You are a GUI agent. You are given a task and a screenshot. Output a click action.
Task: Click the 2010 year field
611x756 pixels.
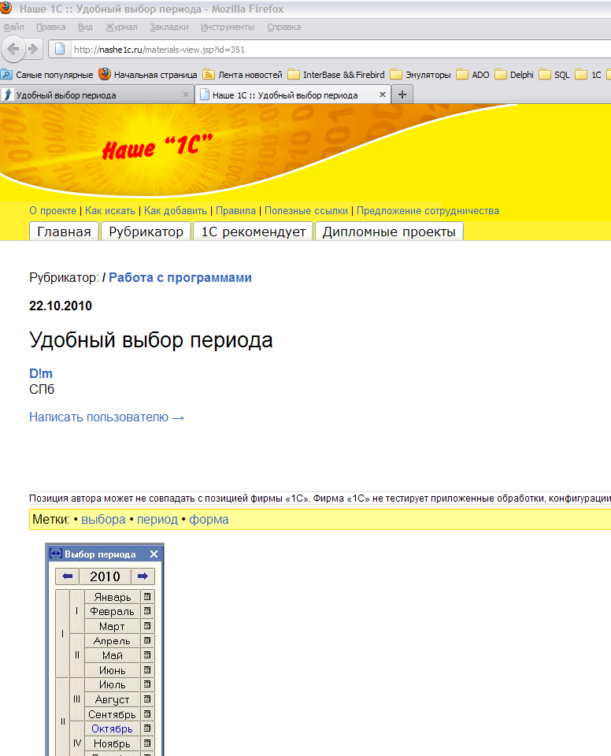tap(106, 576)
